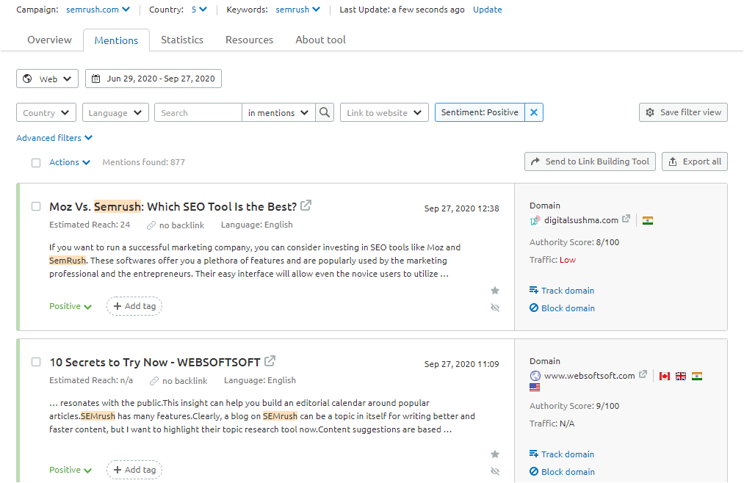Switch to the Overview tab
Image resolution: width=744 pixels, height=483 pixels.
click(49, 40)
